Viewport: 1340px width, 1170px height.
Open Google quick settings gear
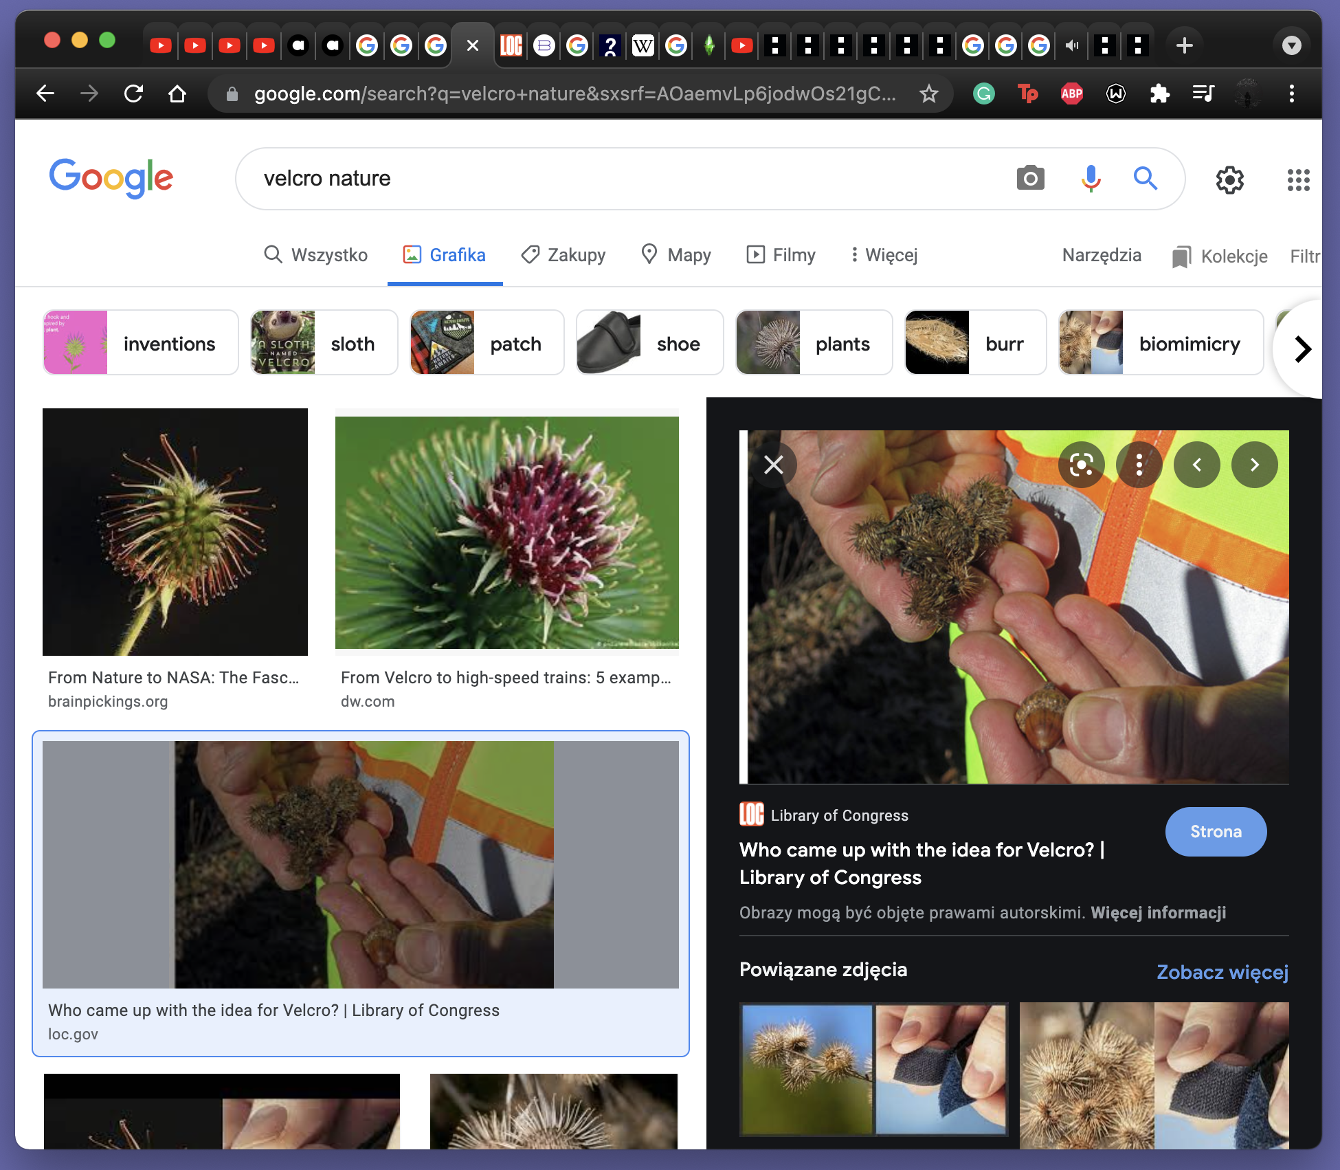pyautogui.click(x=1230, y=179)
